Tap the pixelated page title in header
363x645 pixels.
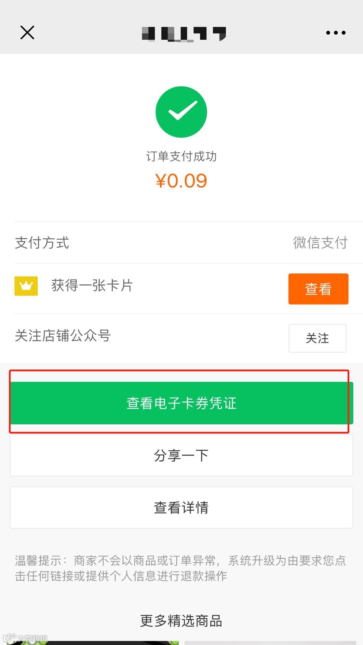click(184, 34)
